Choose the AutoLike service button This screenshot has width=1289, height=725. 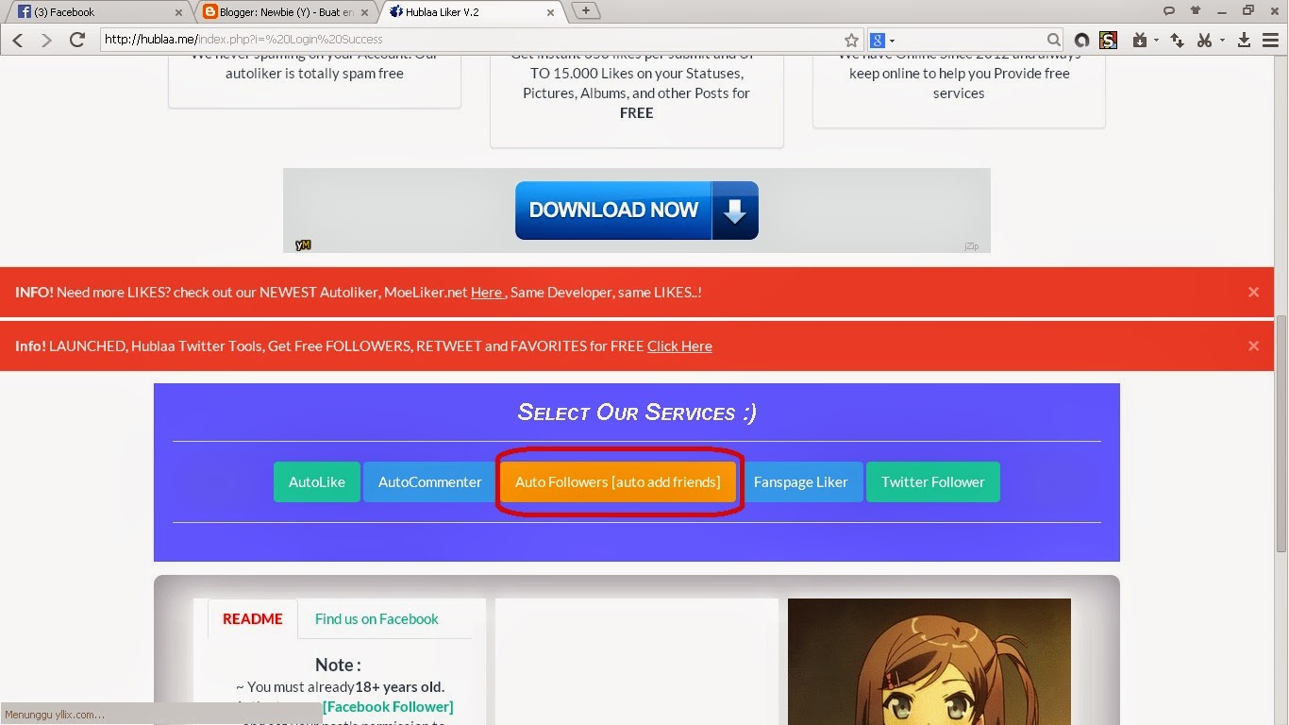pyautogui.click(x=317, y=481)
